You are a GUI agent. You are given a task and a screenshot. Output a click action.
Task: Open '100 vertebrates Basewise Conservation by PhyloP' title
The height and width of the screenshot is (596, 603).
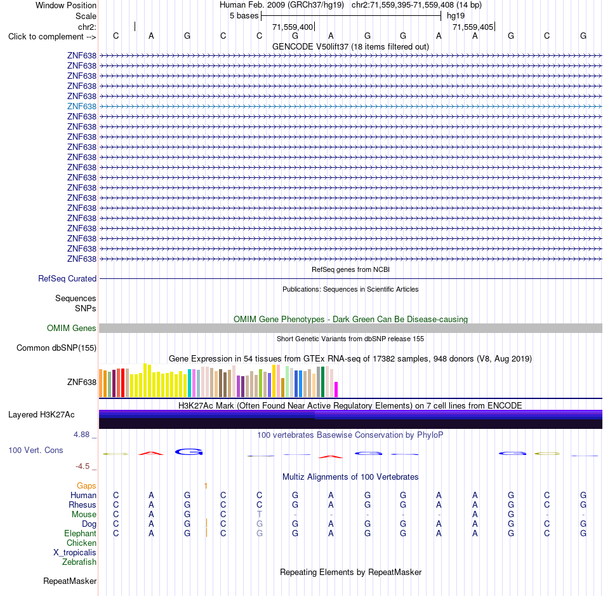(350, 435)
